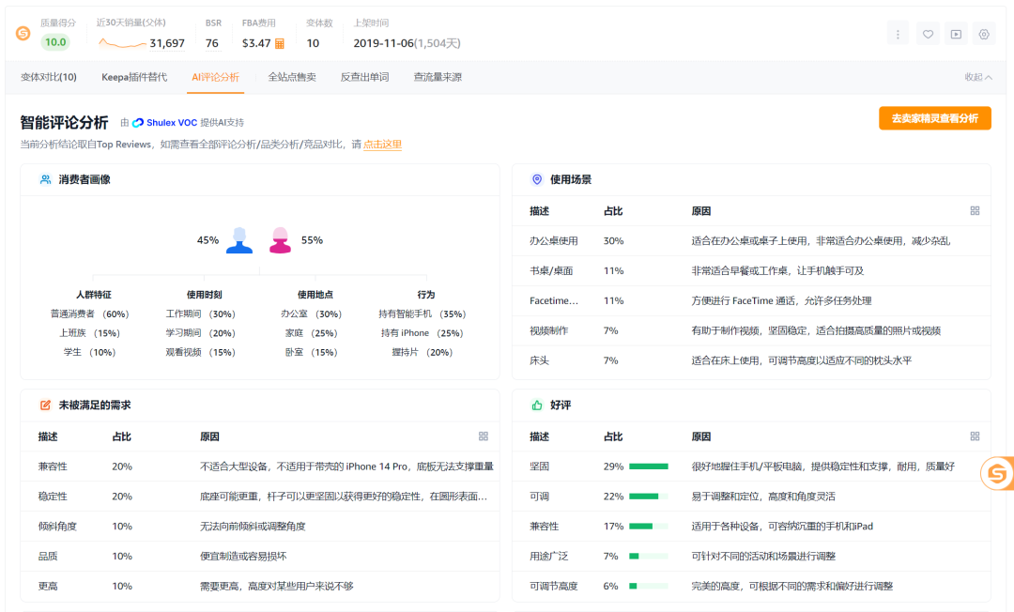Screen dimensions: 1014x612
Task: Click the video play icon button
Action: pyautogui.click(x=956, y=34)
